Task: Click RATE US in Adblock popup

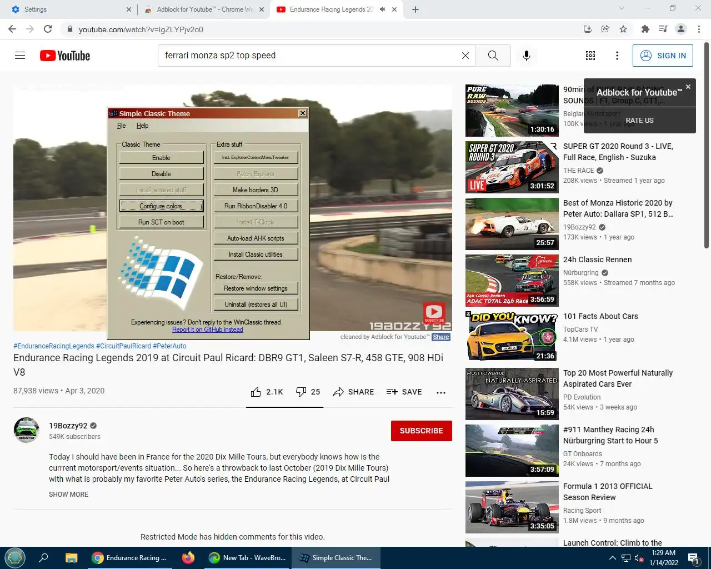Action: pyautogui.click(x=639, y=121)
